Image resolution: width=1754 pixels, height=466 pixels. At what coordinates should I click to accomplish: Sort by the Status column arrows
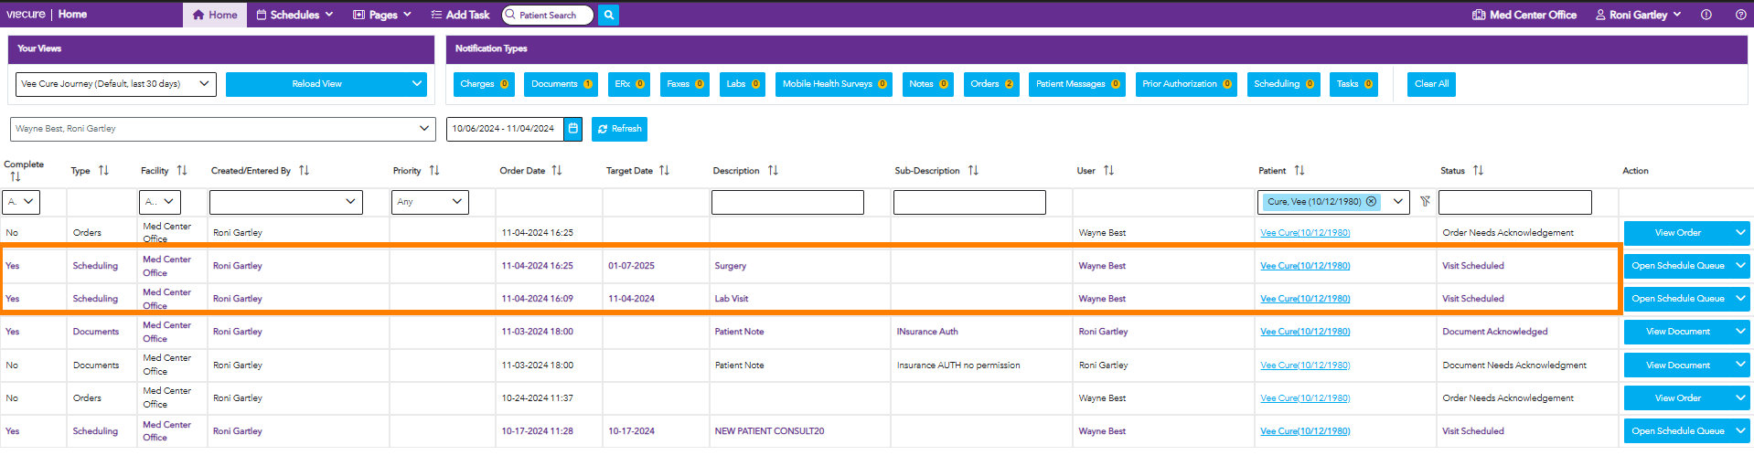(x=1478, y=171)
